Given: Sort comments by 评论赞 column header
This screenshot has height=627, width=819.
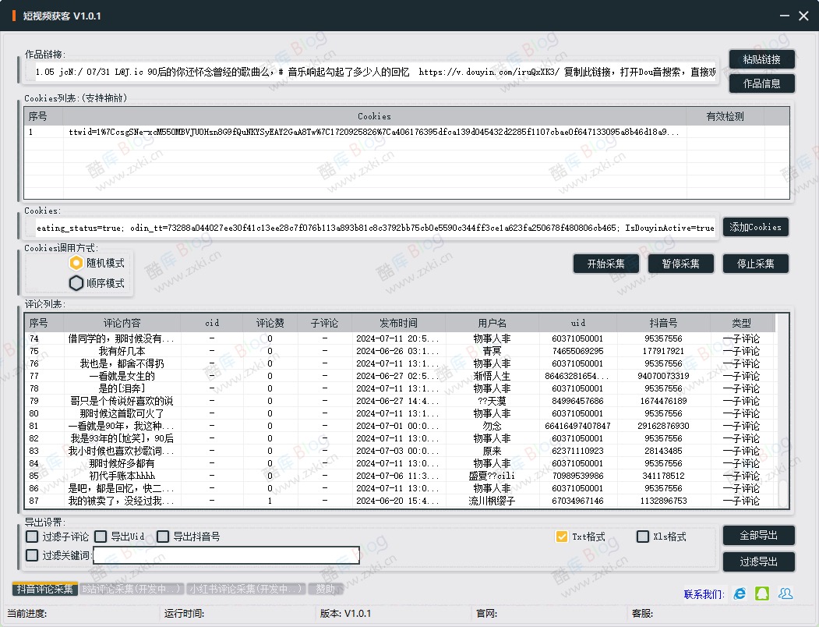Looking at the screenshot, I should 270,323.
